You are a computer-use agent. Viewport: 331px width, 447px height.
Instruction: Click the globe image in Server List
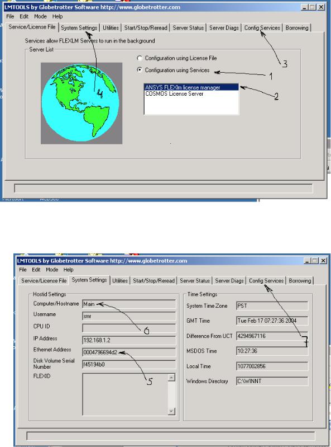[81, 103]
